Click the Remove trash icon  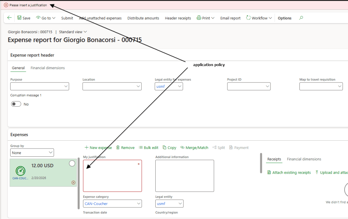(x=118, y=147)
